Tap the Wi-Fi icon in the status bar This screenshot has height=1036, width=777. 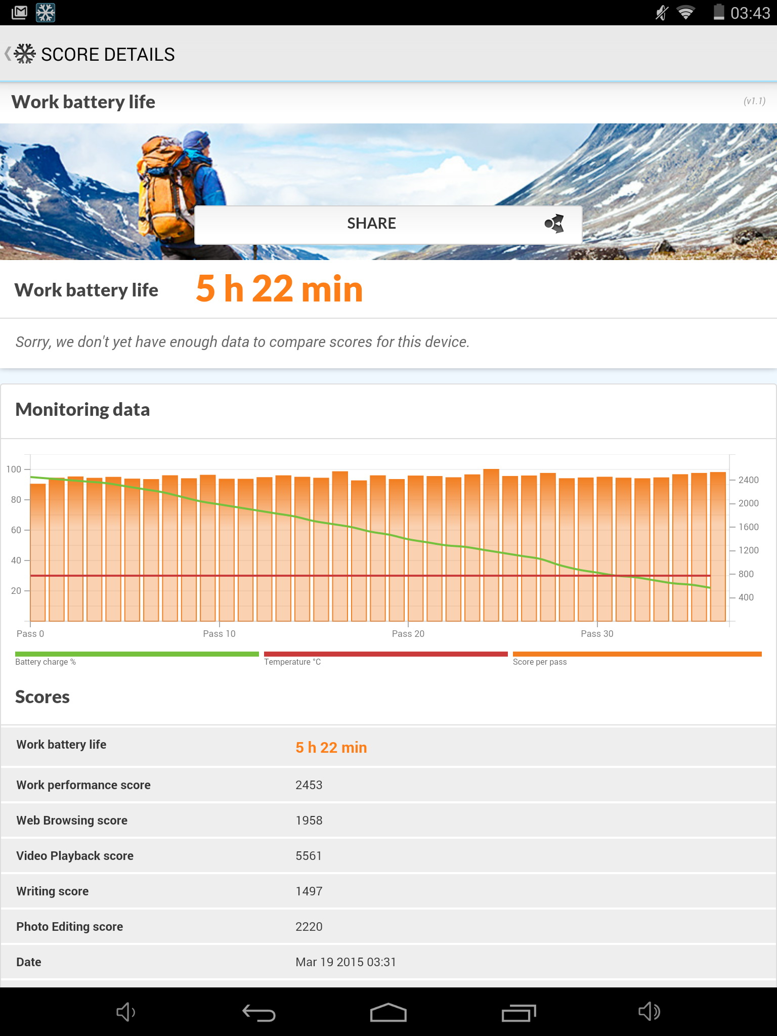coord(686,13)
